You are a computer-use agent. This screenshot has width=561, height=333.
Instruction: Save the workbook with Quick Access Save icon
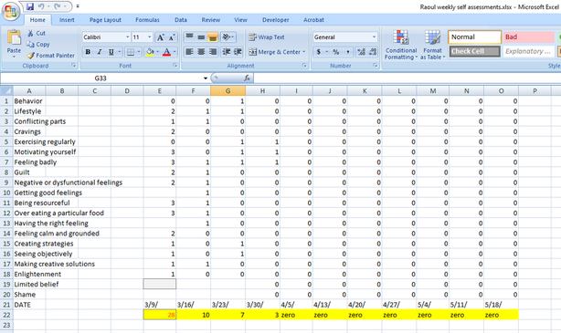click(x=30, y=6)
